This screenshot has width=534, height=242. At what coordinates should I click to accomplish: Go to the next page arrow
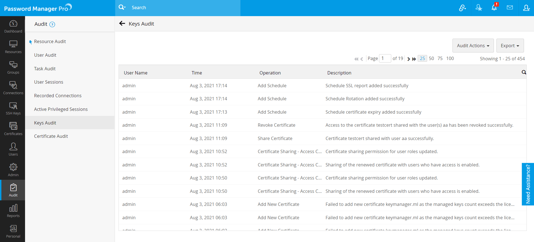(x=409, y=59)
